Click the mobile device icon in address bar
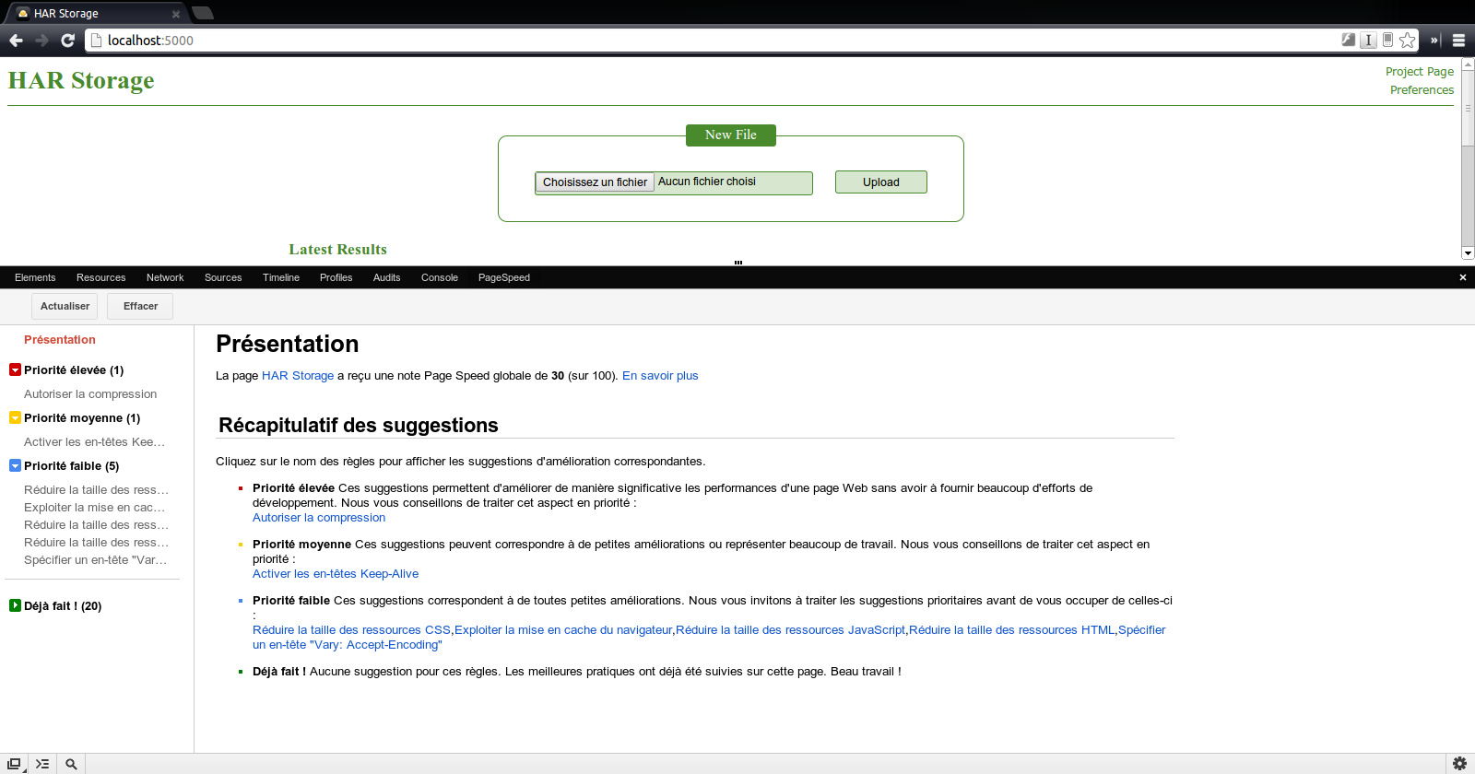Viewport: 1475px width, 774px height. click(1387, 40)
